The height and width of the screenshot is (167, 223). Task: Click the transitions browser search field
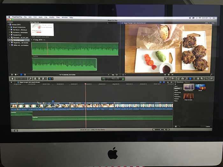point(190,126)
